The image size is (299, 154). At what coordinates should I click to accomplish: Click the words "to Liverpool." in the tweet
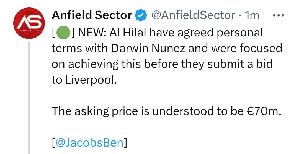83,80
